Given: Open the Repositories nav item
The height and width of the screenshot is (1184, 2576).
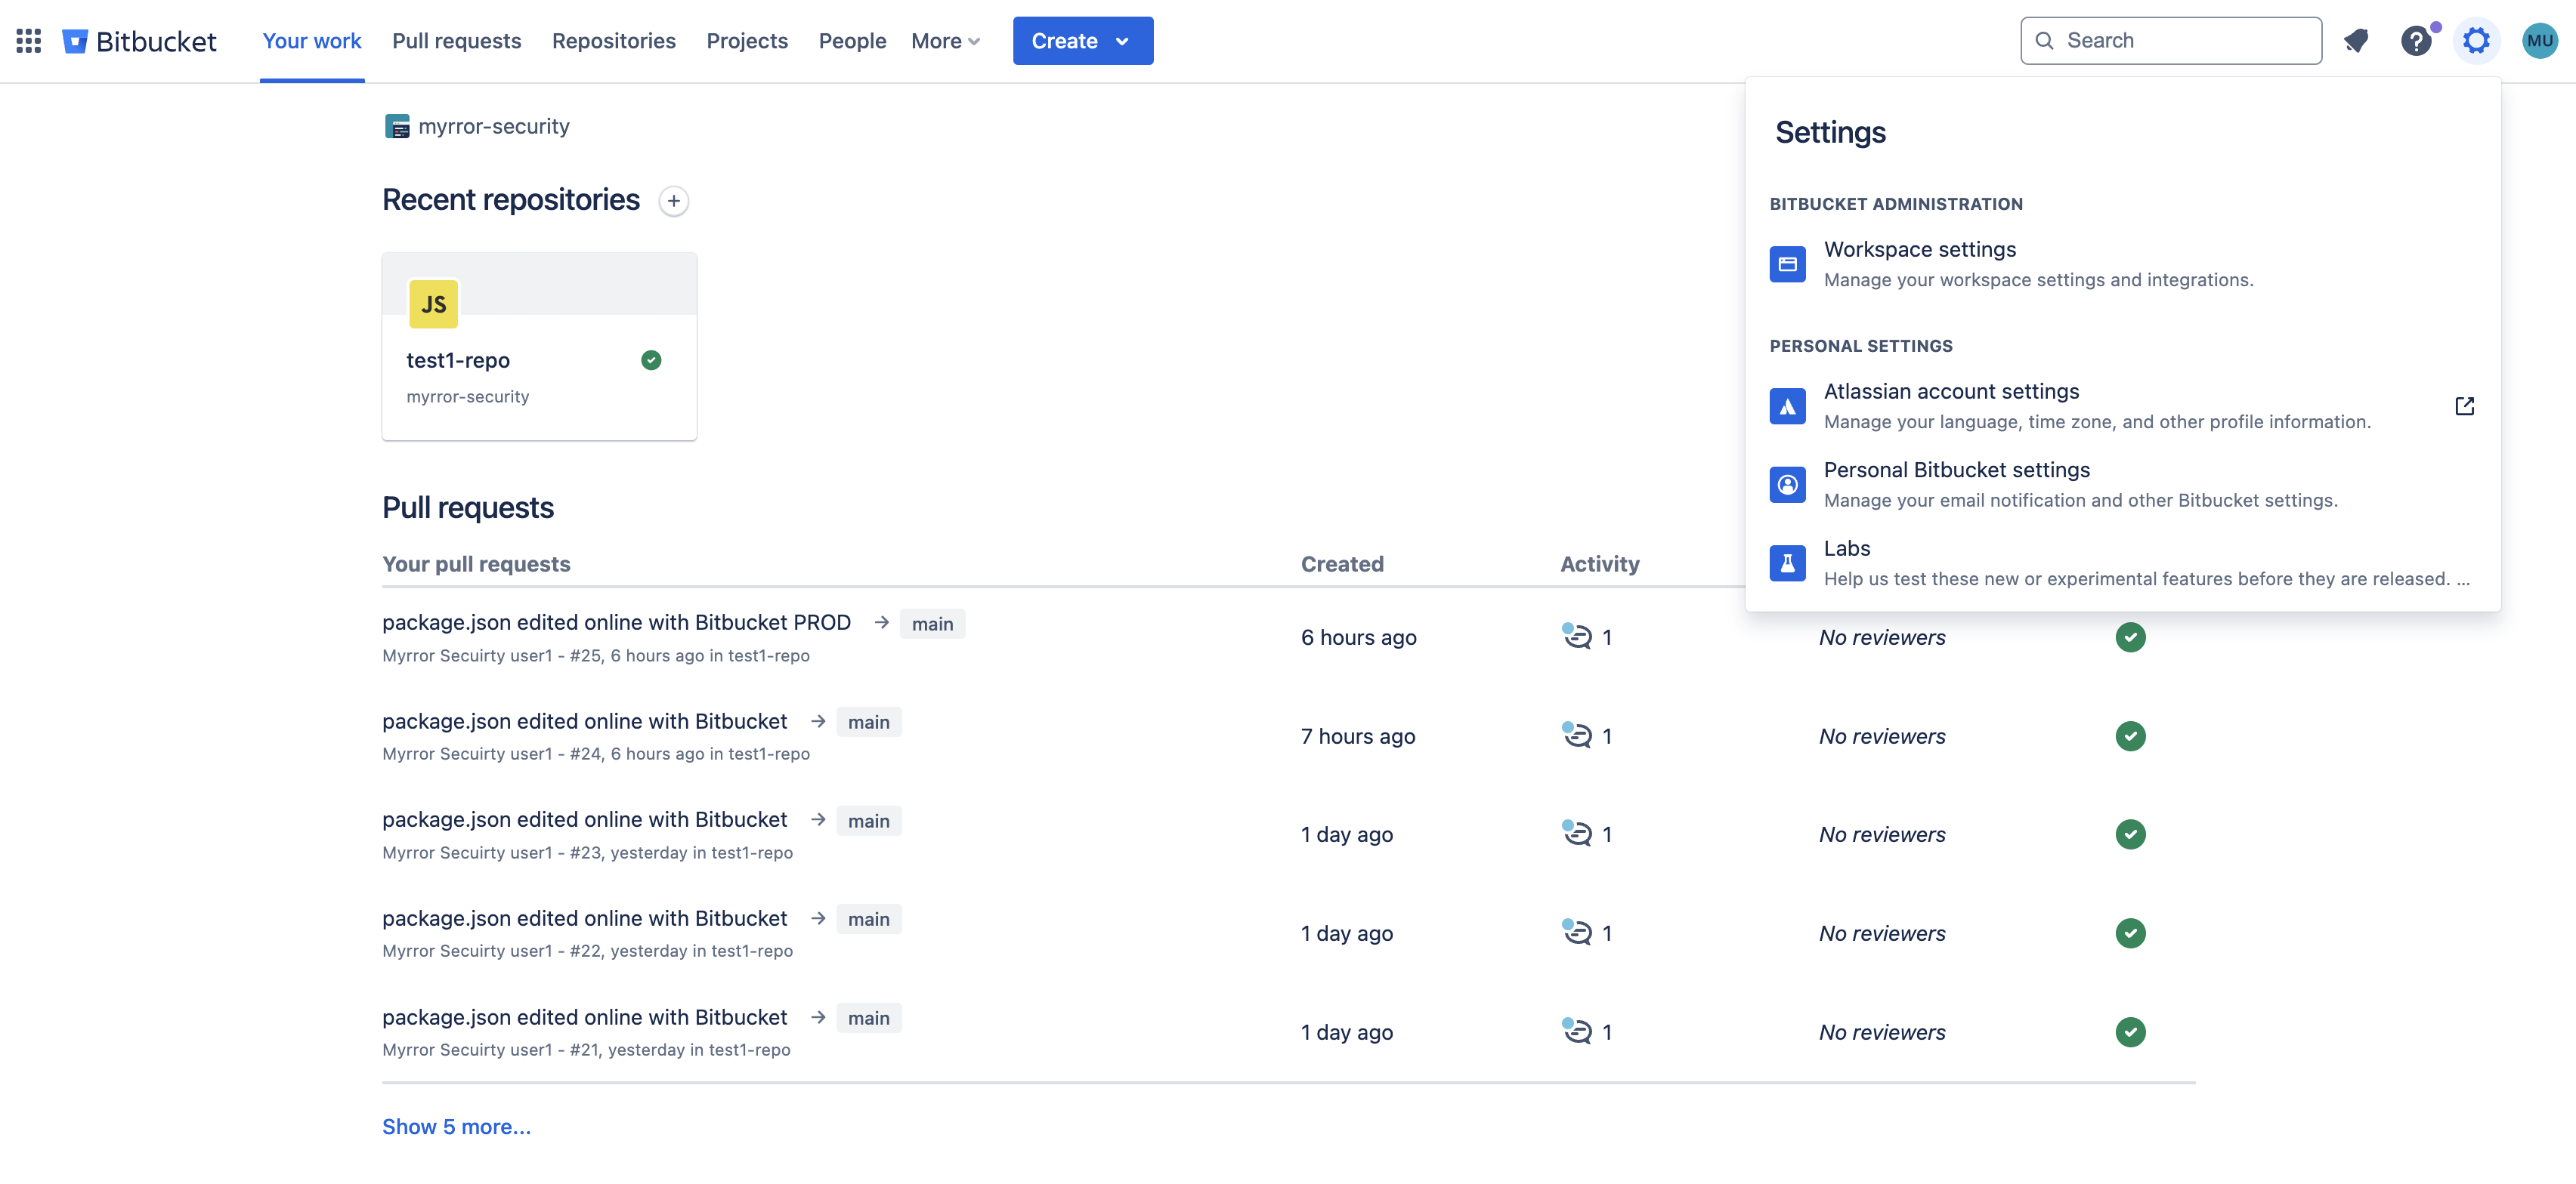Looking at the screenshot, I should coord(614,41).
